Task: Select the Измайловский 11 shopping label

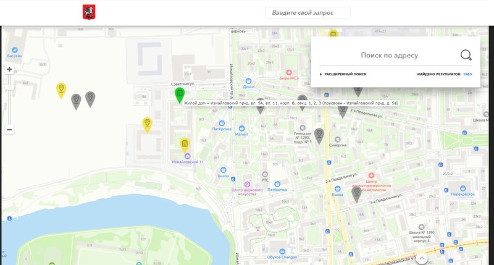Action: [188, 162]
